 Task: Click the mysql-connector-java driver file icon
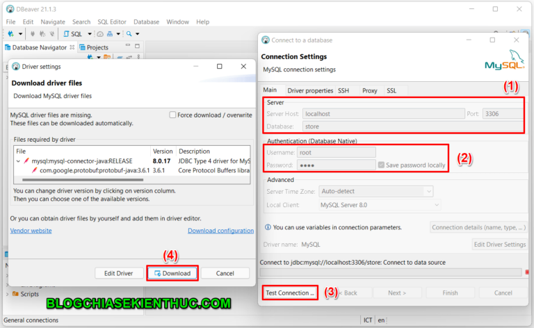click(x=26, y=161)
